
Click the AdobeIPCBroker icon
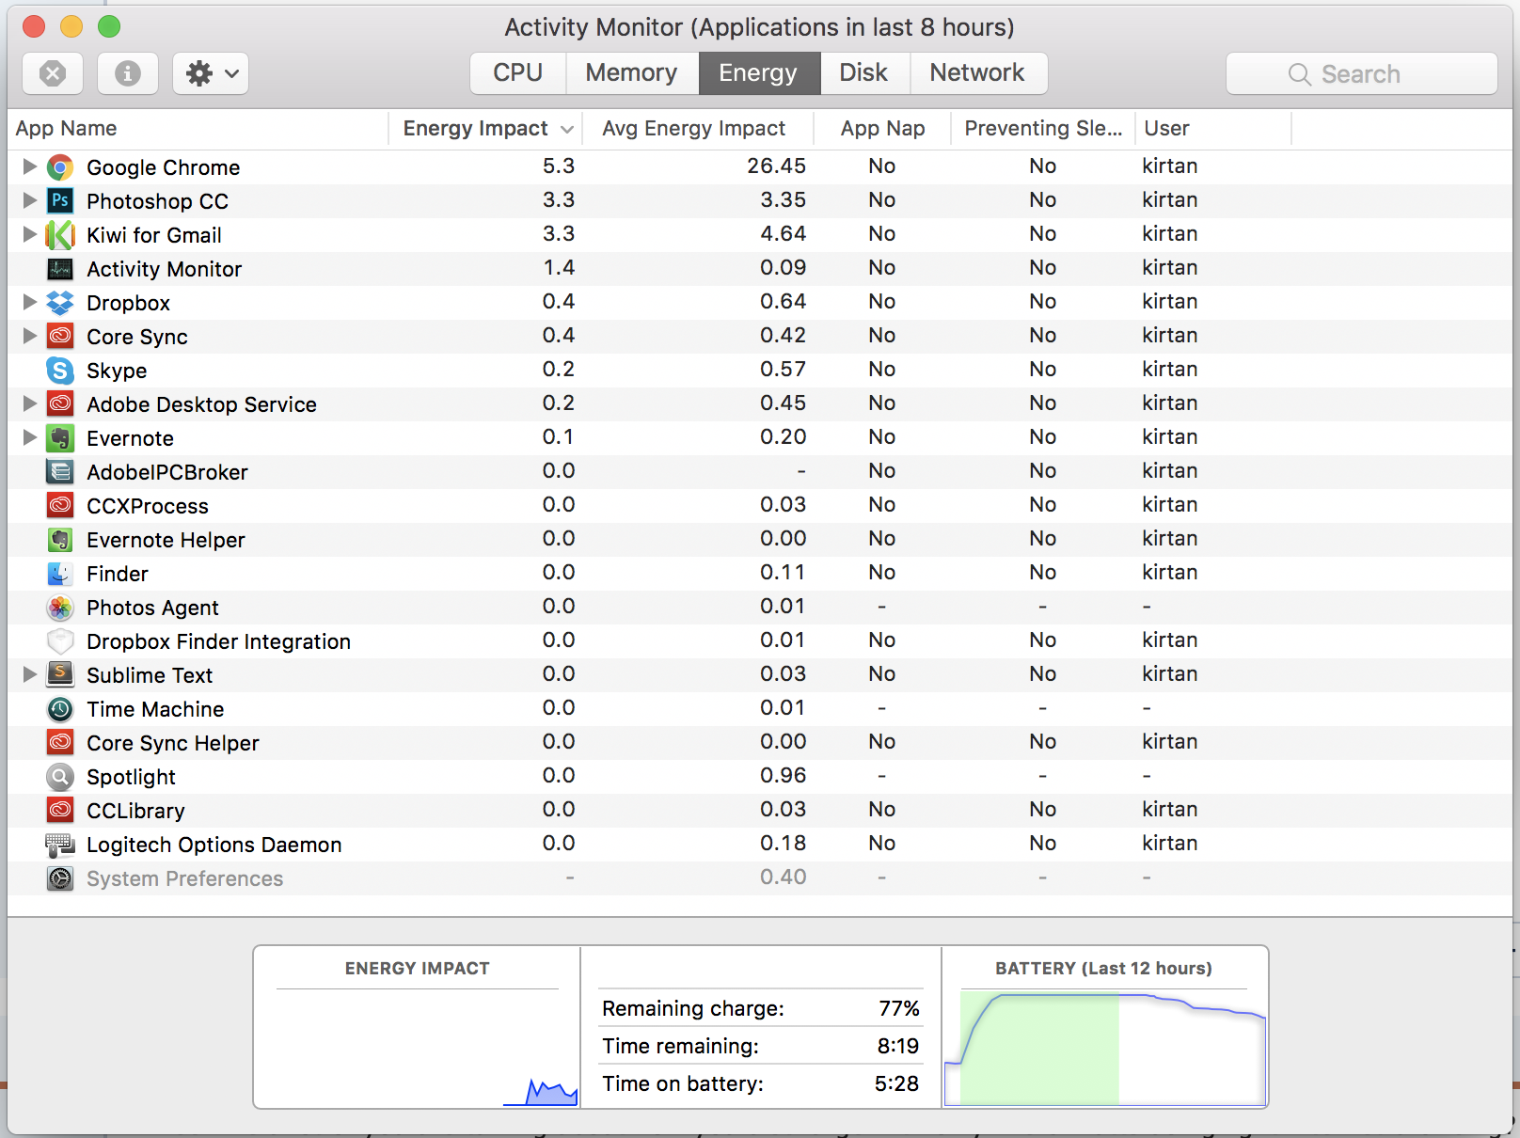[x=60, y=472]
